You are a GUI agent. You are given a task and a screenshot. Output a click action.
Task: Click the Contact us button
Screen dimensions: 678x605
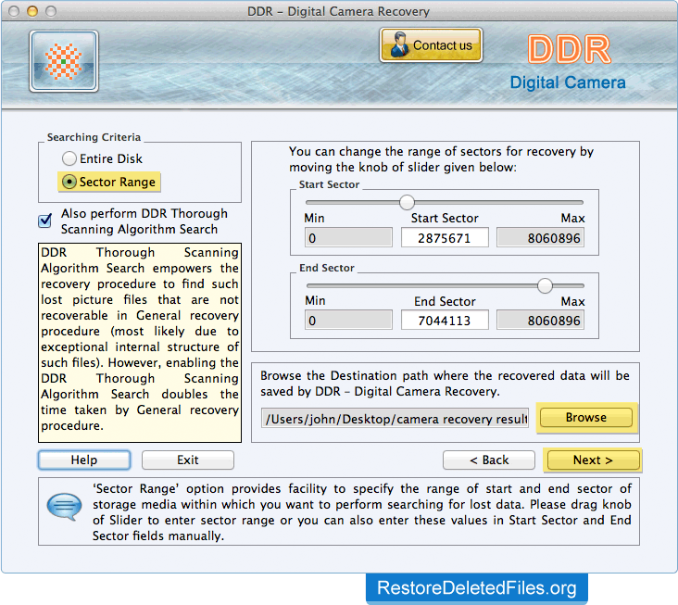pyautogui.click(x=431, y=45)
